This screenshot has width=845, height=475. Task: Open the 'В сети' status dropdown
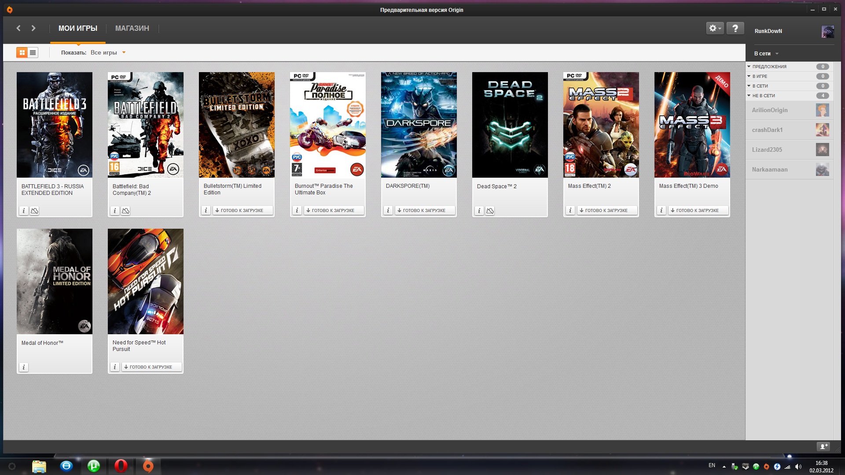(x=766, y=54)
